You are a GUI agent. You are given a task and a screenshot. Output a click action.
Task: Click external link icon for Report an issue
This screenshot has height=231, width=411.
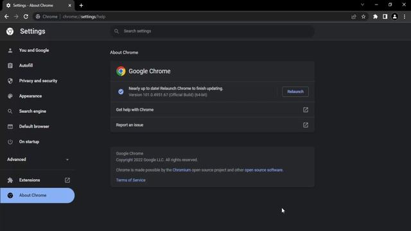pyautogui.click(x=306, y=125)
